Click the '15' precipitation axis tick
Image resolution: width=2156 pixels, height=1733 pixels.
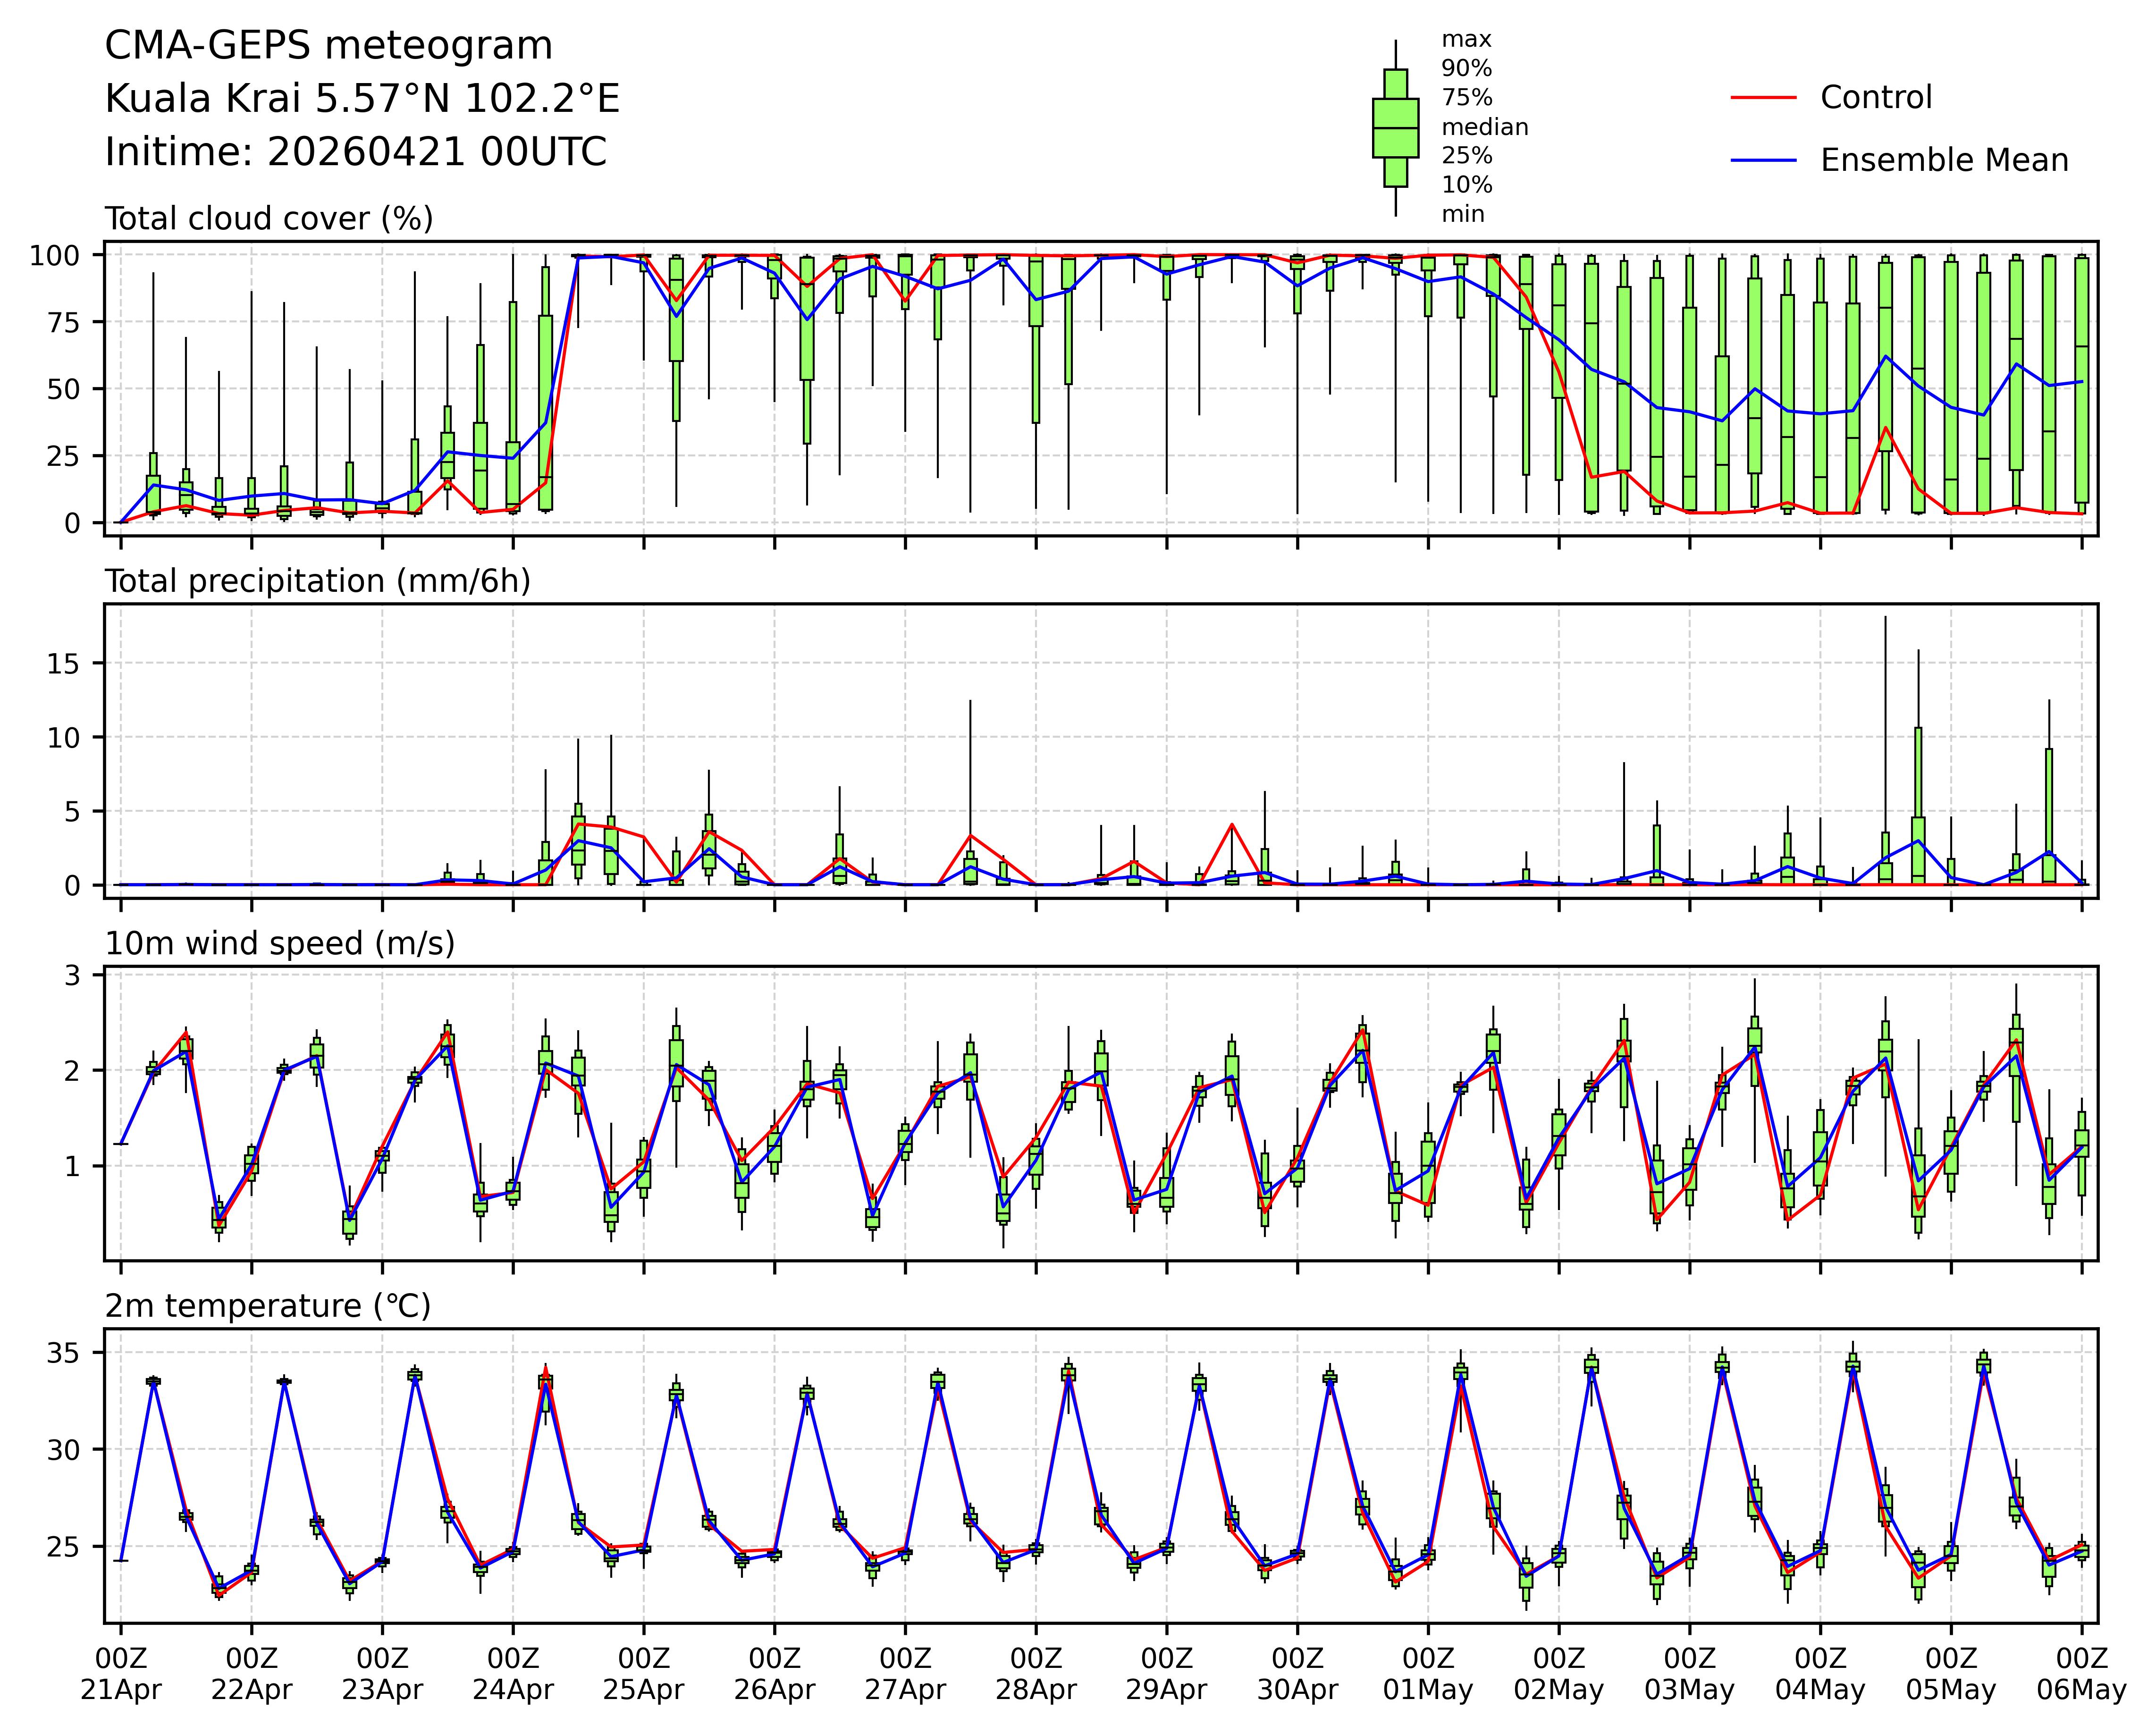click(62, 663)
